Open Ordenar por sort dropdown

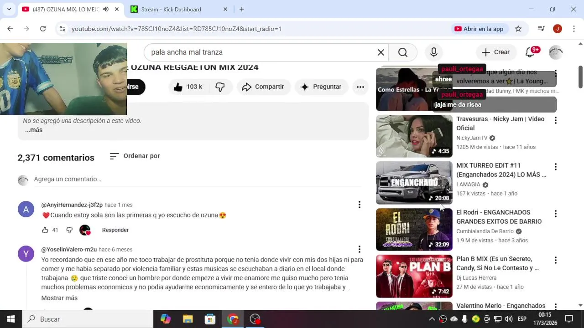click(135, 156)
